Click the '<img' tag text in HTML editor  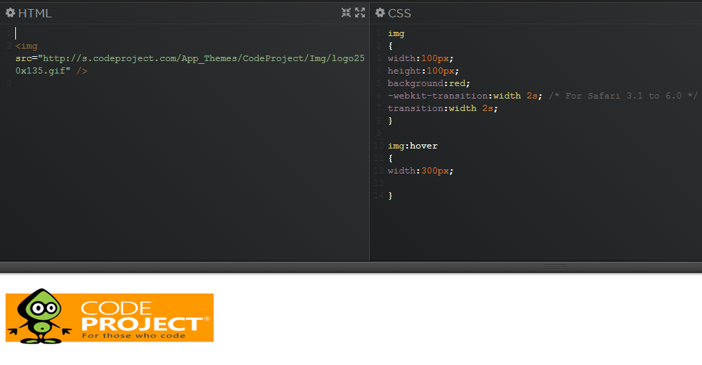[26, 46]
